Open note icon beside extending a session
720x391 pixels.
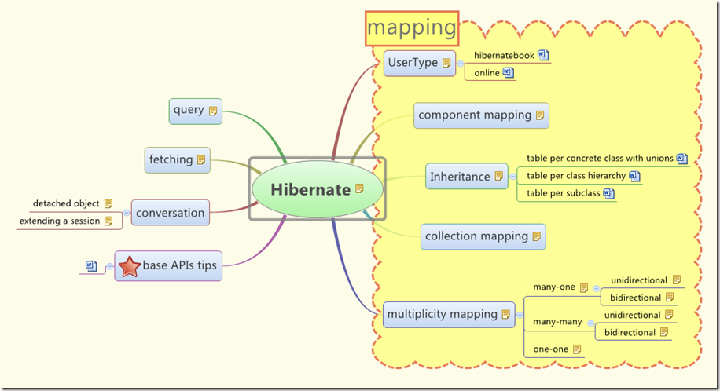coord(108,221)
